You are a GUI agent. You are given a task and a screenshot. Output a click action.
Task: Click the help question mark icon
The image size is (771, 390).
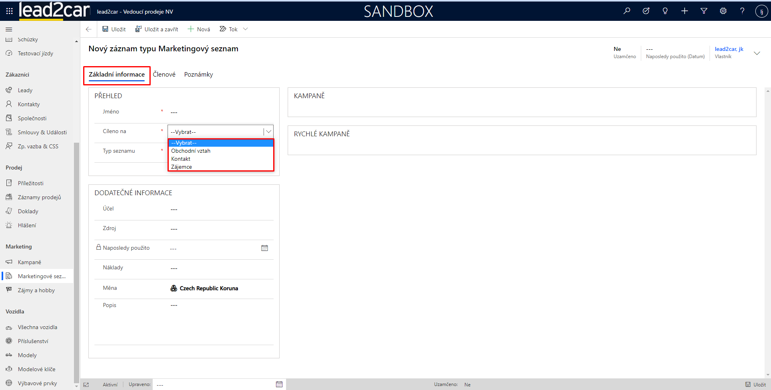(x=742, y=11)
